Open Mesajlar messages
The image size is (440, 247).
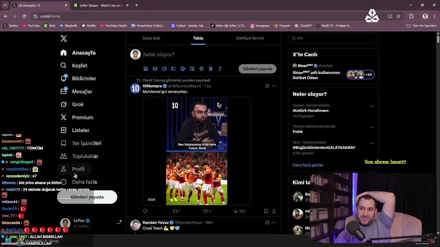coord(76,92)
